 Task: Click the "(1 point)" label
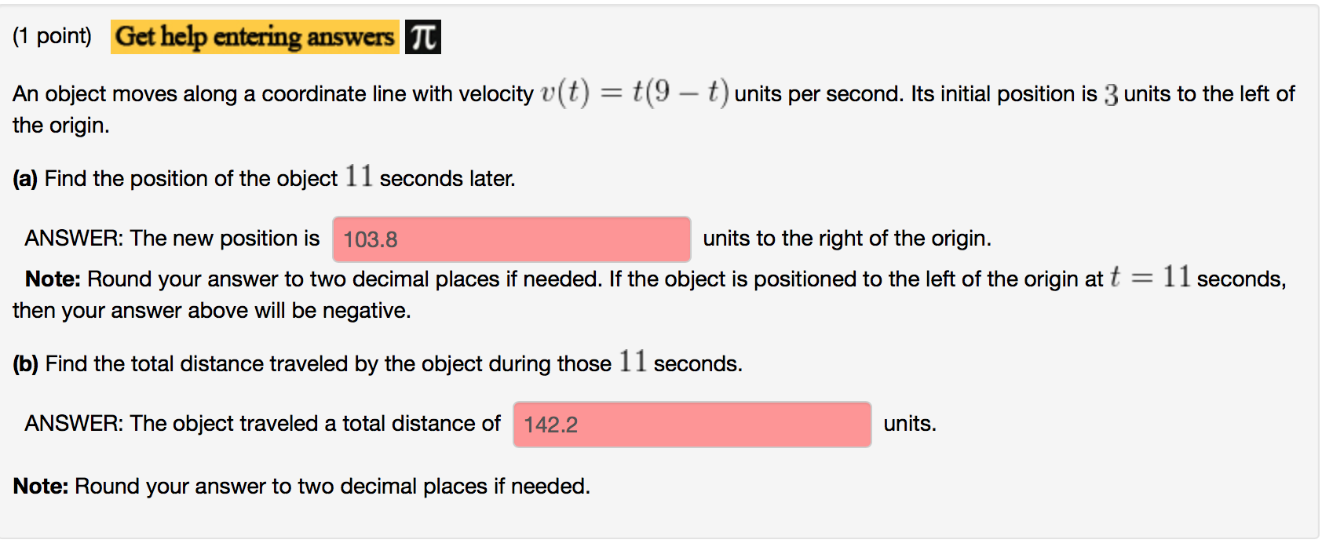click(x=52, y=36)
